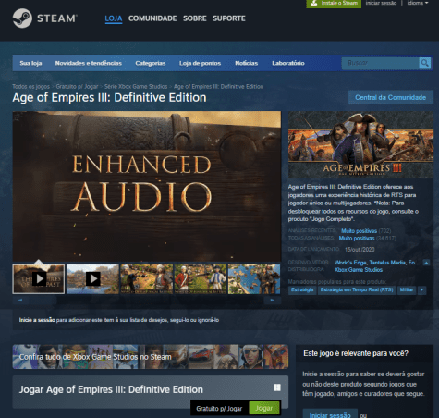The height and width of the screenshot is (418, 439).
Task: Open Sua loja tab
Action: tap(30, 63)
